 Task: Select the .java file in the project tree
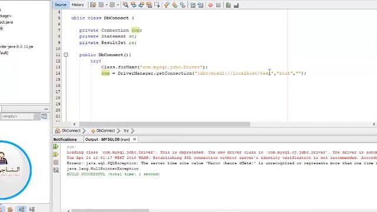point(6,22)
